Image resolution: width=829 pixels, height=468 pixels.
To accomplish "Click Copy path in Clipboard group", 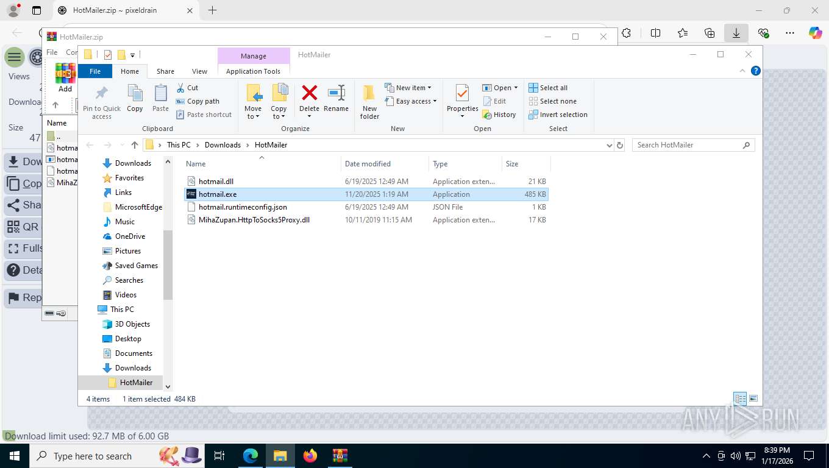I will click(197, 101).
